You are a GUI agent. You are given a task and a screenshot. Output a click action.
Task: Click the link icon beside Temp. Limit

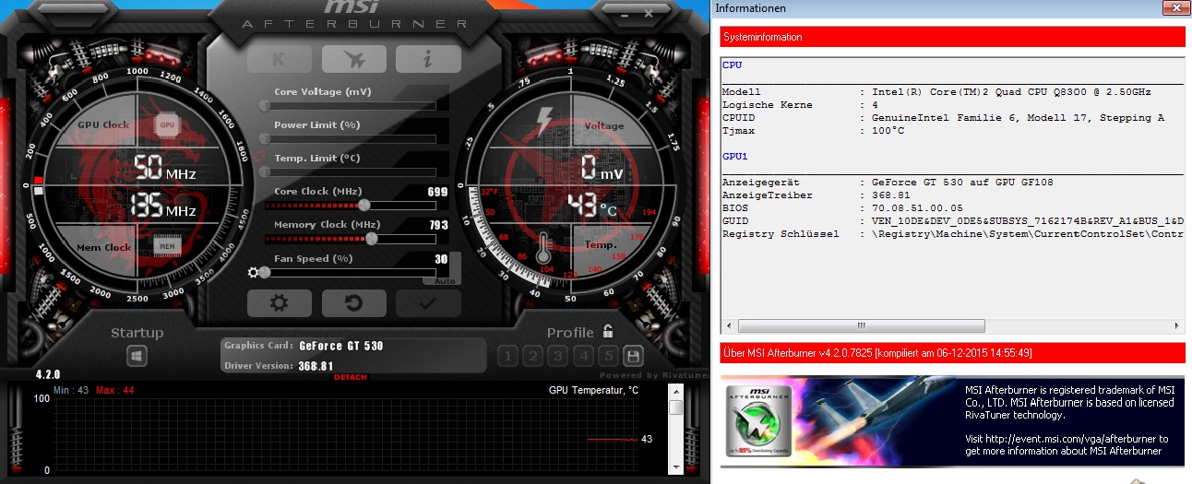point(260,157)
